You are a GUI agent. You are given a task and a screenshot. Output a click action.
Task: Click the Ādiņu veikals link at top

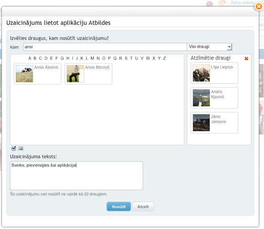point(242,3)
